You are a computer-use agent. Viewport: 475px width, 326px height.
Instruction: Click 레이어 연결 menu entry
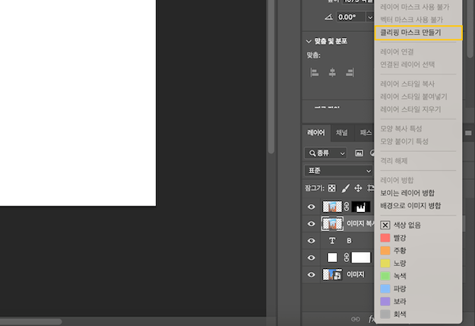pos(397,52)
